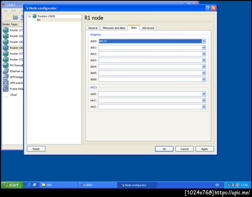This screenshot has height=197, width=252.
Task: Open the wic2 dropdown
Action: pos(204,107)
